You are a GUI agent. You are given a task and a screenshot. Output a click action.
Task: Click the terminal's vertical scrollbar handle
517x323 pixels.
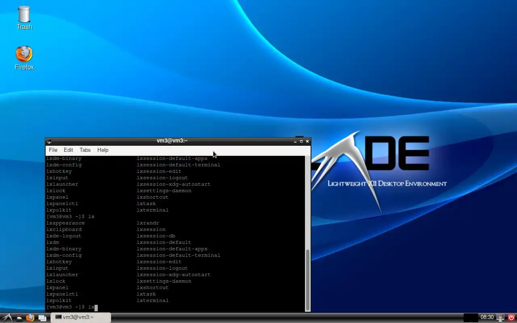(307, 280)
